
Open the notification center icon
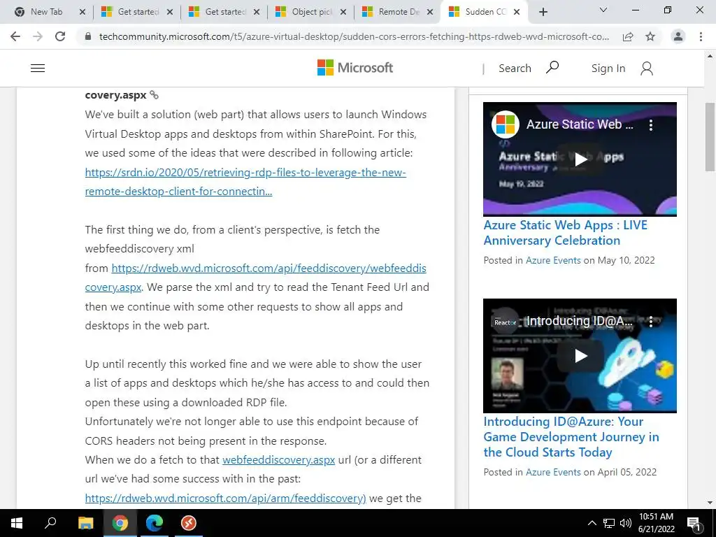point(694,523)
